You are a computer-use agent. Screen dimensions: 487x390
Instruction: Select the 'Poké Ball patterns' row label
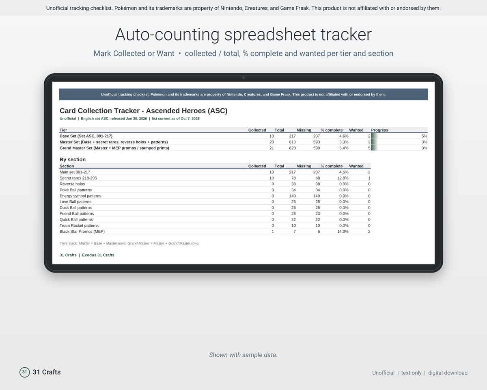pyautogui.click(x=76, y=190)
